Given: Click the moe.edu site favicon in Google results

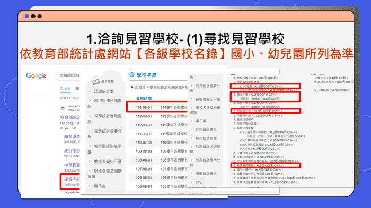Looking at the screenshot, I should tap(63, 108).
